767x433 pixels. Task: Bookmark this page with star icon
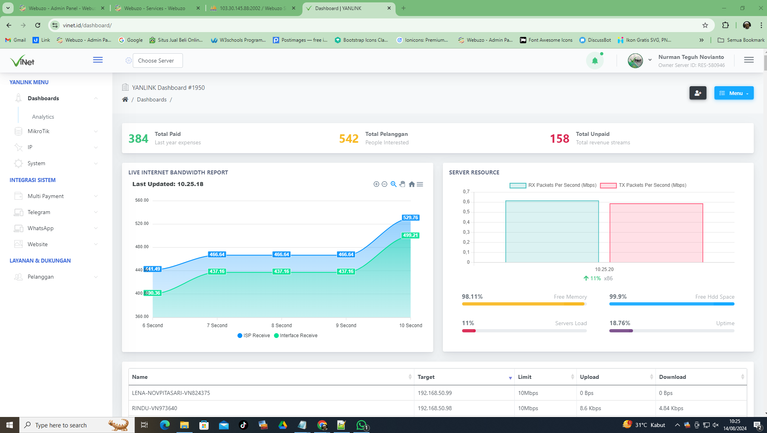pos(705,25)
